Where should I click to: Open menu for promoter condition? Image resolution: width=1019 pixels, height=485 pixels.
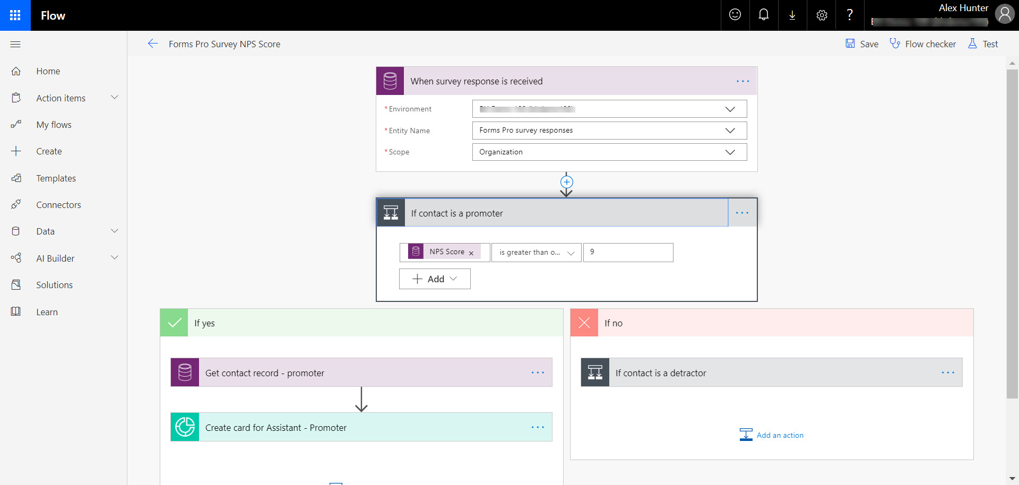tap(742, 213)
